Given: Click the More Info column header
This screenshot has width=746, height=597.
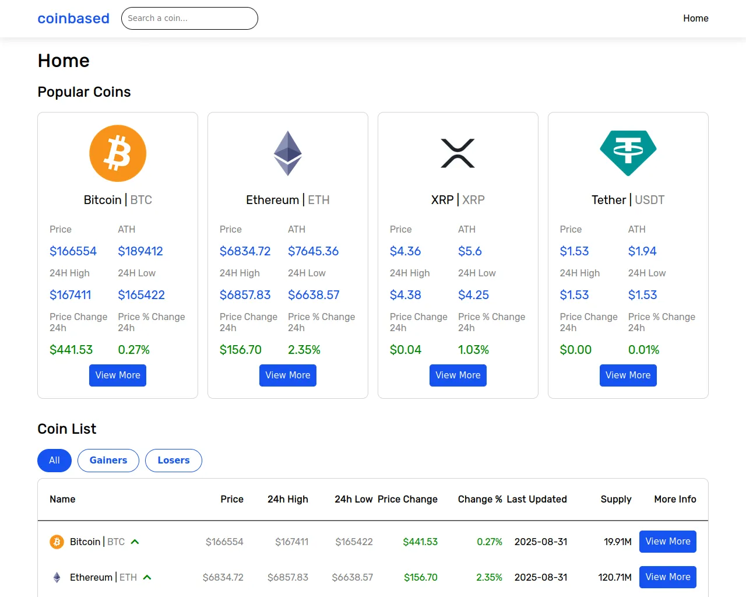Looking at the screenshot, I should coord(675,499).
